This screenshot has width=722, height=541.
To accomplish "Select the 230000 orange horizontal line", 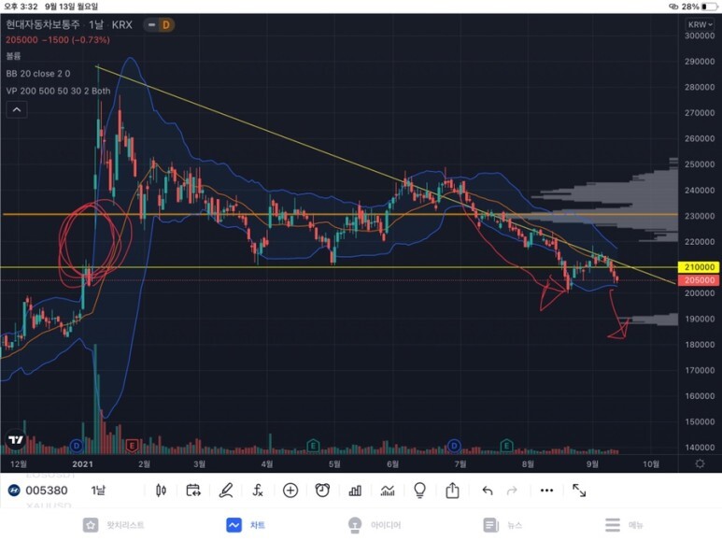I will point(339,214).
